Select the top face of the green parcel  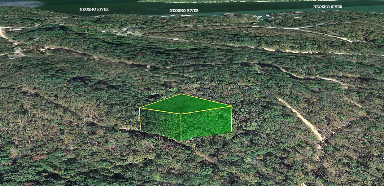(x=185, y=104)
